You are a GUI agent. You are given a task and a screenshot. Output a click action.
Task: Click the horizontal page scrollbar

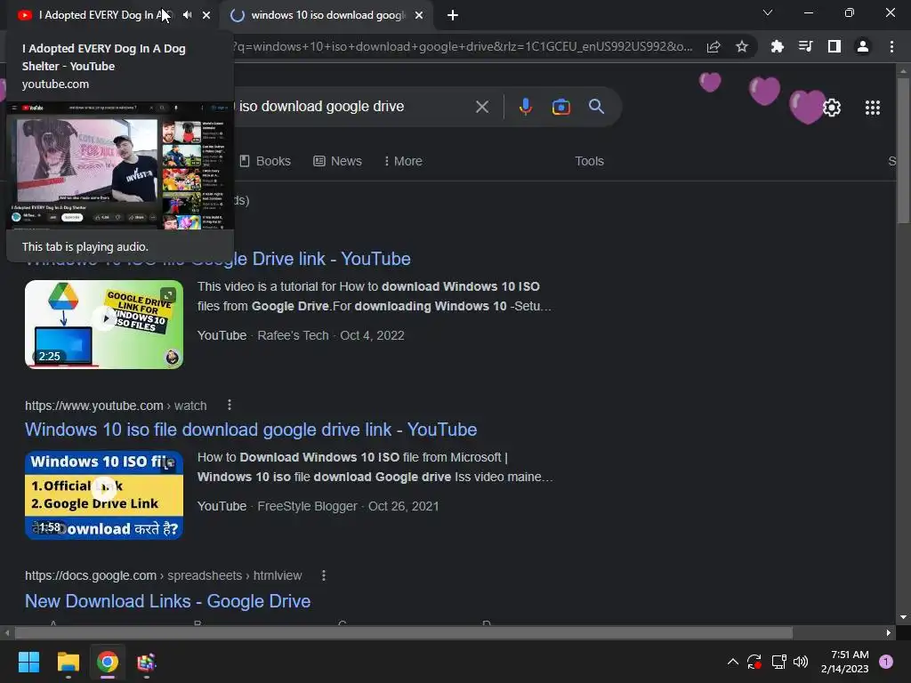click(x=403, y=632)
